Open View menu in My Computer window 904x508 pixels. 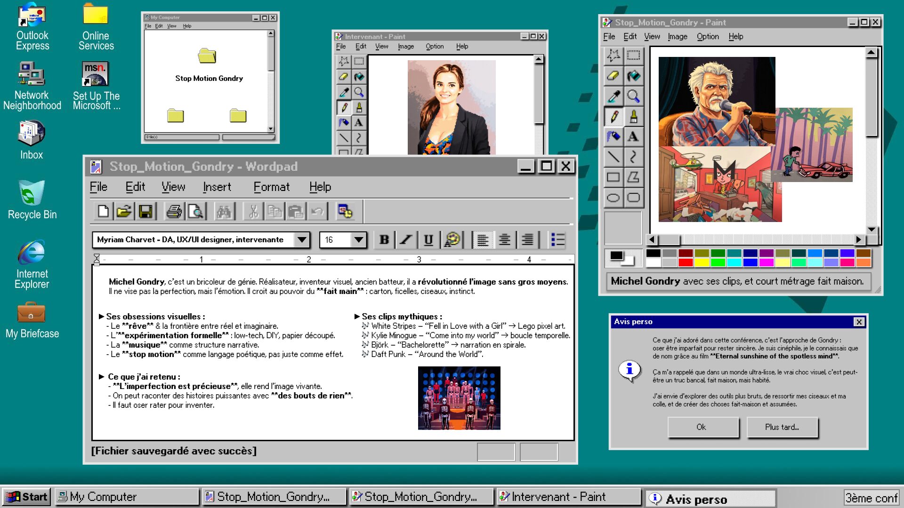click(x=172, y=26)
